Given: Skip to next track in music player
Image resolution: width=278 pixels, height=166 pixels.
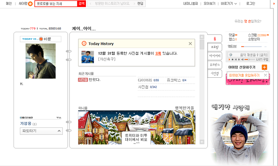Looking at the screenshot, I should tap(239, 60).
